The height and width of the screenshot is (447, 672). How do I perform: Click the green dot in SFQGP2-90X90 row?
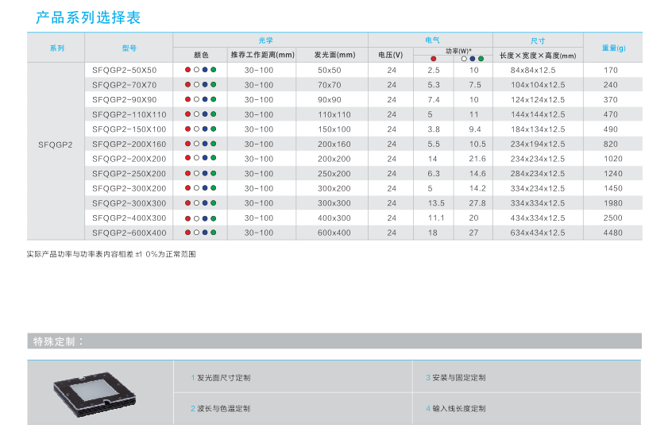point(214,99)
